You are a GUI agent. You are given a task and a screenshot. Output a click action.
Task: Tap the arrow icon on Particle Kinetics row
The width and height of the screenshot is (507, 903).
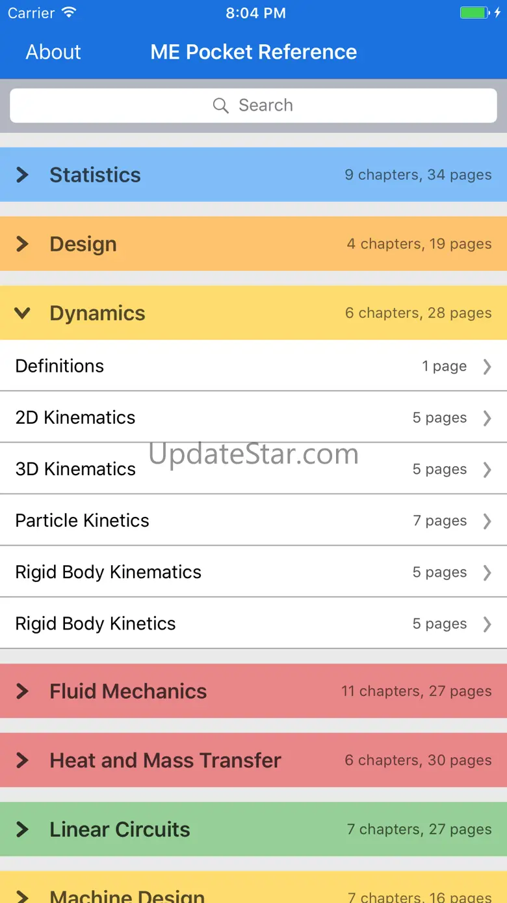487,521
